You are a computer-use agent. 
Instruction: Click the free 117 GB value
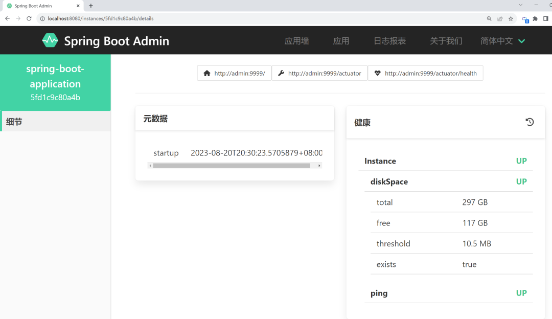point(475,223)
